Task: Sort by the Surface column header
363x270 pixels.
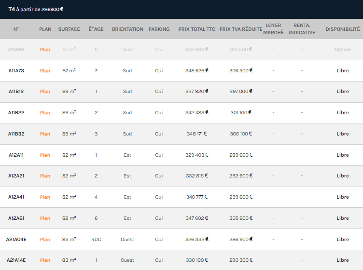Action: pyautogui.click(x=69, y=29)
